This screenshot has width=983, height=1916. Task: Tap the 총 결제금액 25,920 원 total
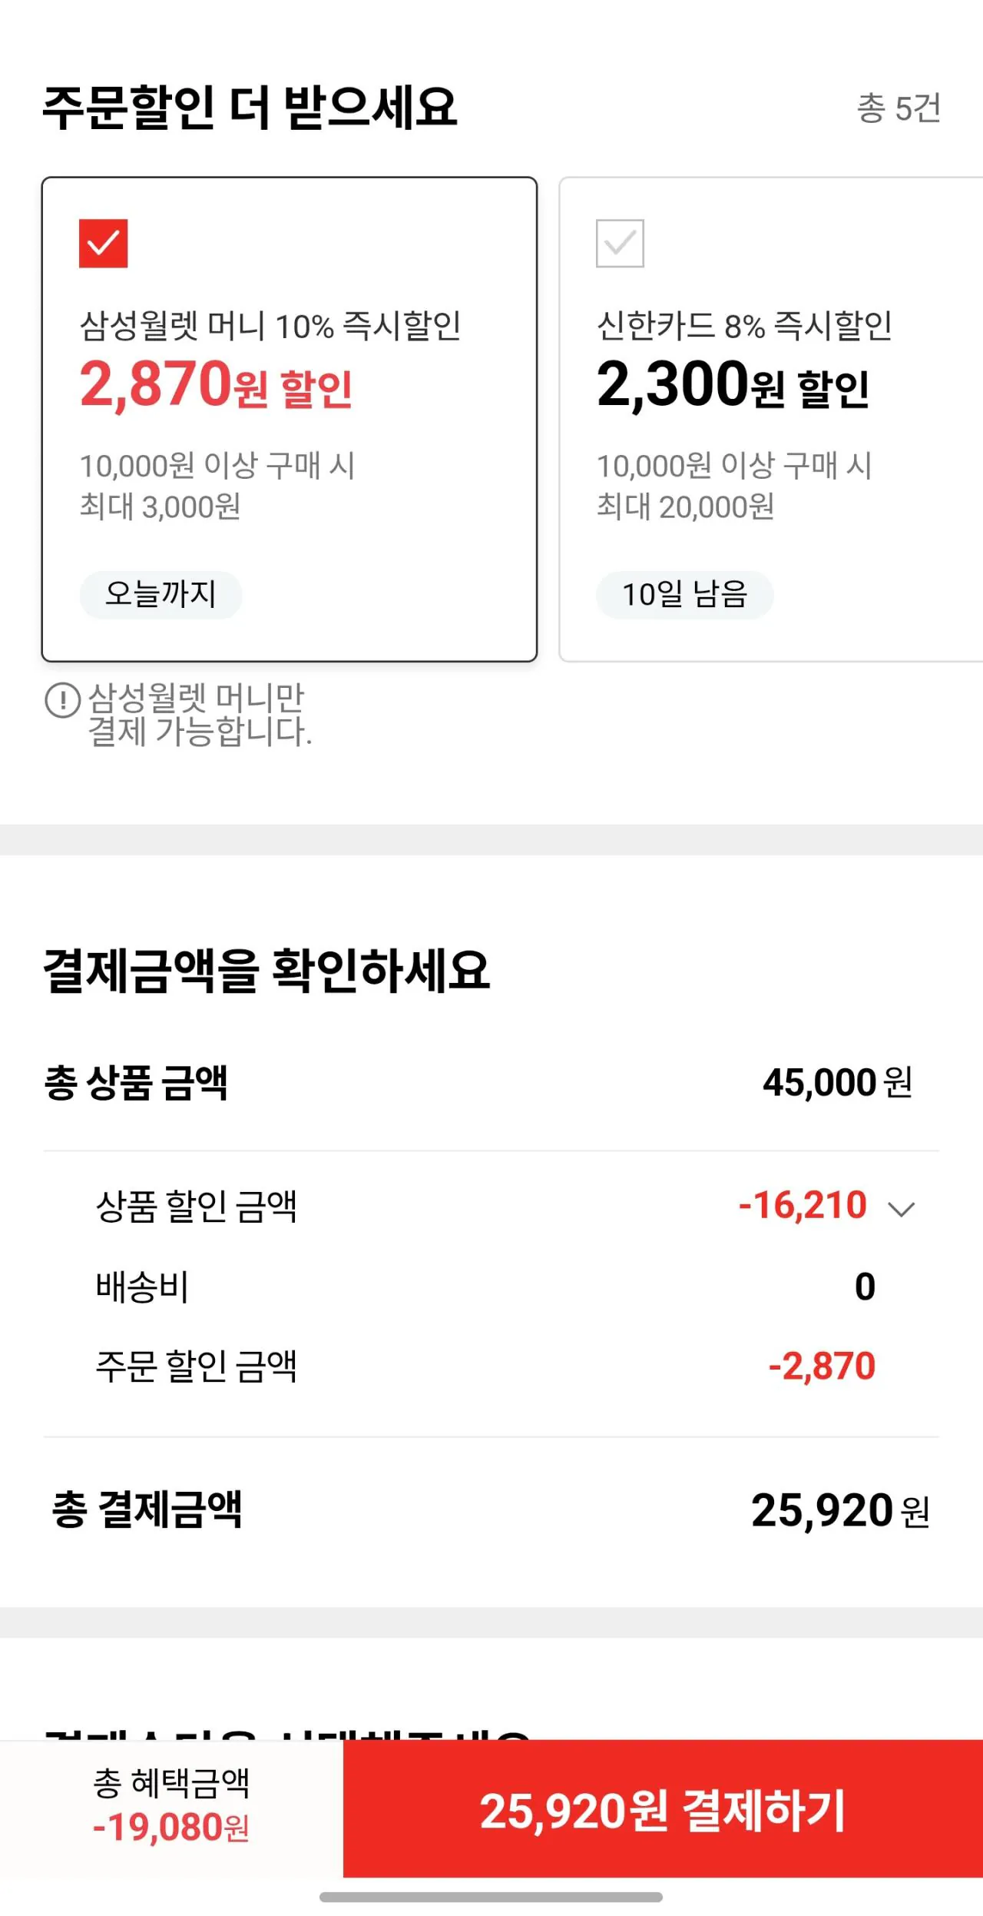coord(839,1511)
